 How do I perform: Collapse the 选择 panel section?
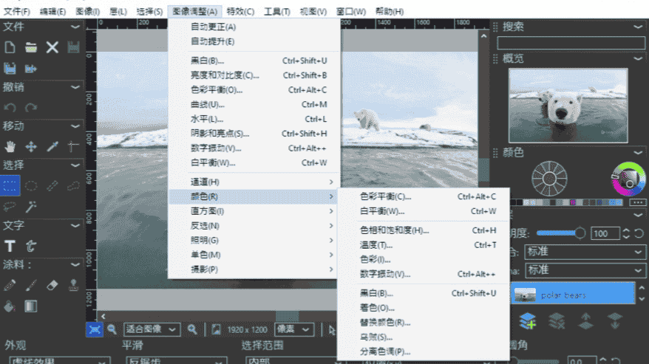75,165
